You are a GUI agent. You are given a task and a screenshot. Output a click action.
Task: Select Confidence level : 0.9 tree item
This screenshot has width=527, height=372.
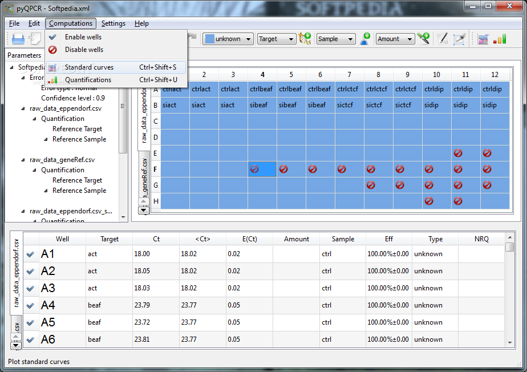(73, 98)
